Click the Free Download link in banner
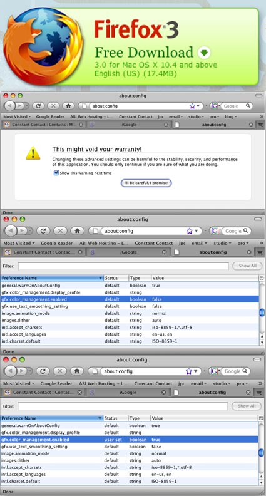The height and width of the screenshot is (496, 266). pyautogui.click(x=144, y=53)
